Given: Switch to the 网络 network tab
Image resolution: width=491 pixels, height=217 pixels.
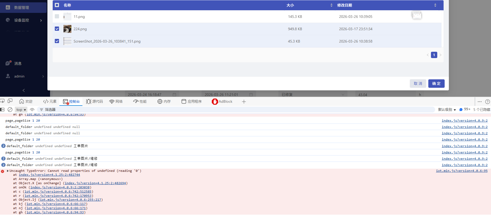Looking at the screenshot, I should [x=116, y=101].
